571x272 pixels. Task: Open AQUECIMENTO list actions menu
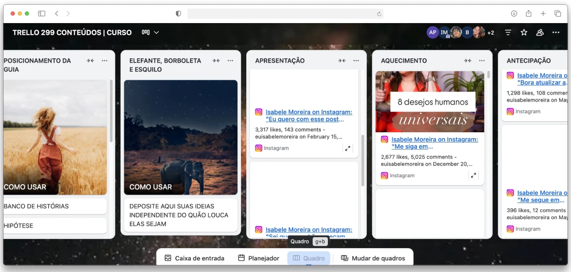pyautogui.click(x=482, y=61)
